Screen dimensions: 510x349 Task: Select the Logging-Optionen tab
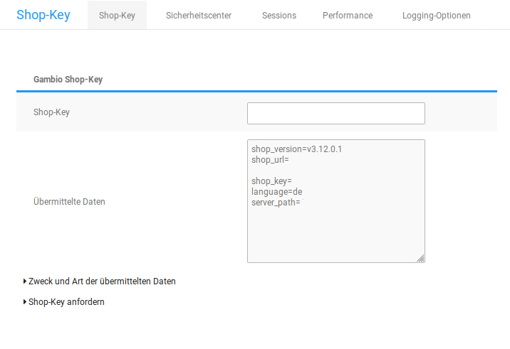click(x=436, y=15)
